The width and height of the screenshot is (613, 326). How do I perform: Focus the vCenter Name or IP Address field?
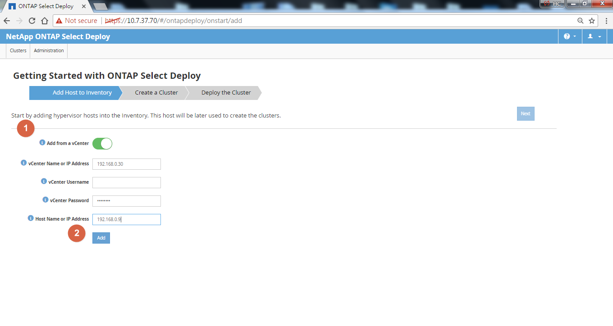[127, 164]
